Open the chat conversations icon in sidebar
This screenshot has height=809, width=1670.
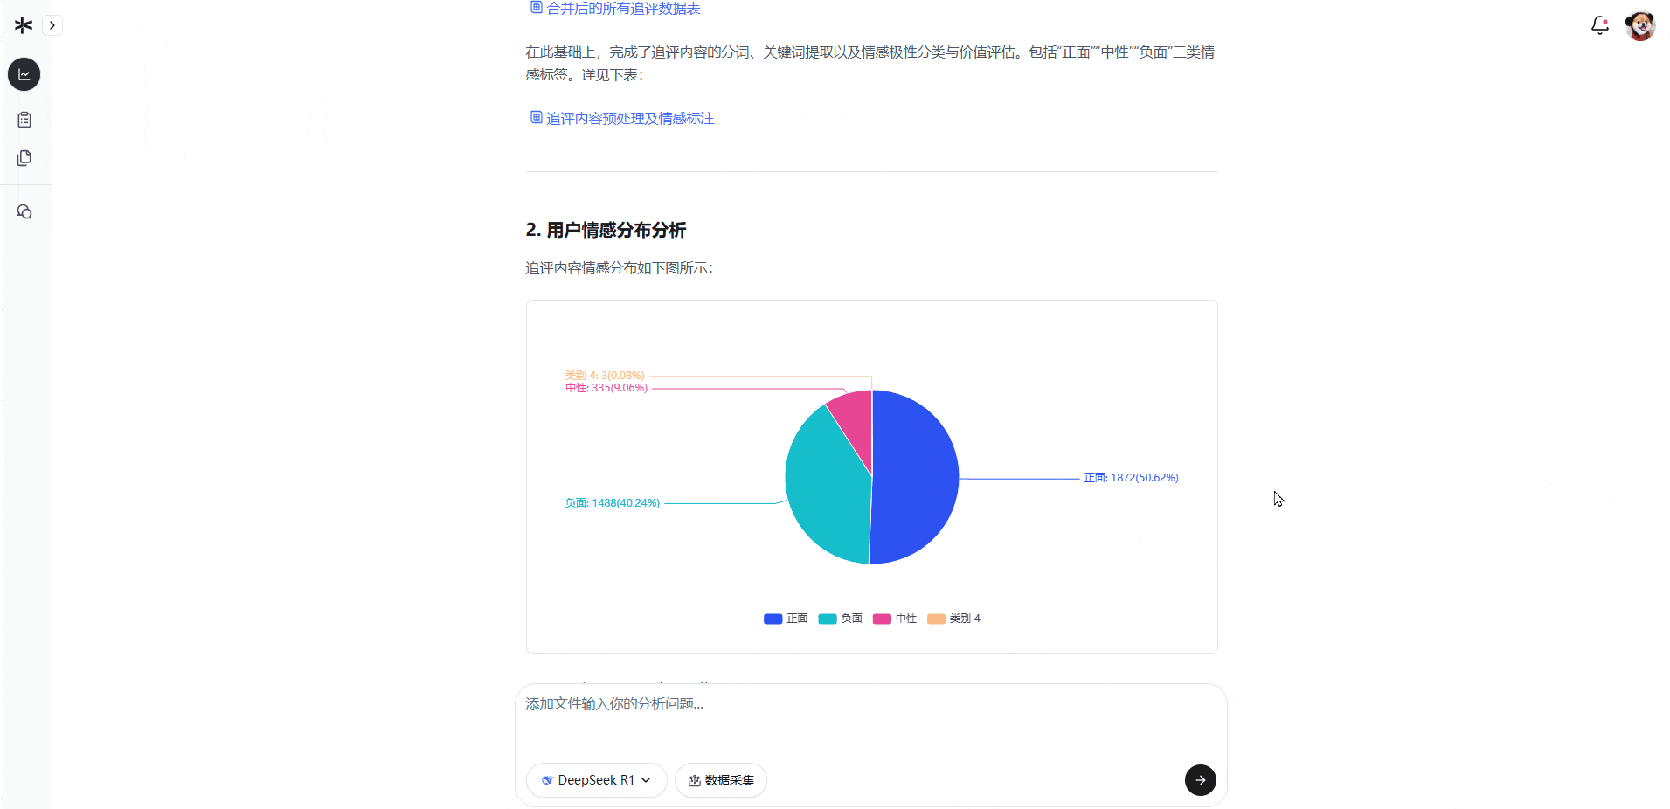tap(24, 211)
